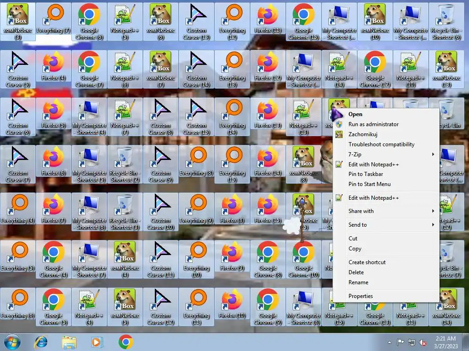469x351 pixels.
Task: Open the network tray icon
Action: pos(412,343)
